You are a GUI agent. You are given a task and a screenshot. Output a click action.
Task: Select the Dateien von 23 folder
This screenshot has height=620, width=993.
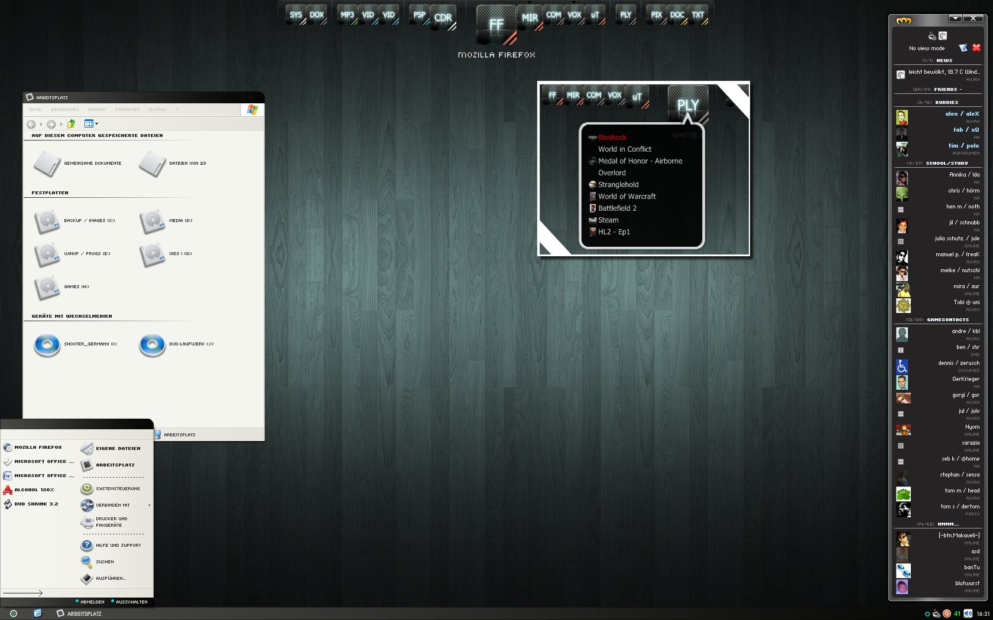(x=173, y=164)
